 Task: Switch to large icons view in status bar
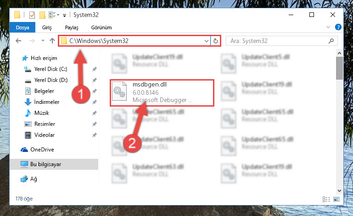[336, 199]
